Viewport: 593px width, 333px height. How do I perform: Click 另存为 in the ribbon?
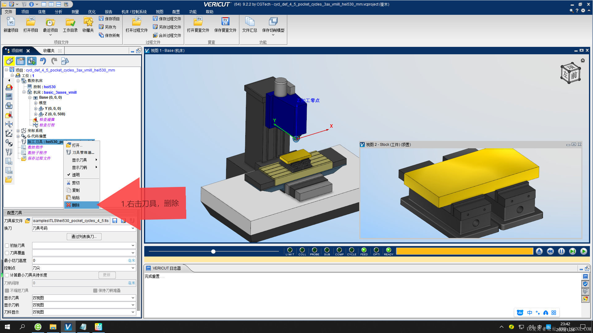coord(107,27)
